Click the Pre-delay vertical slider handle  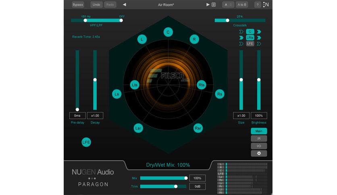[x=77, y=110]
